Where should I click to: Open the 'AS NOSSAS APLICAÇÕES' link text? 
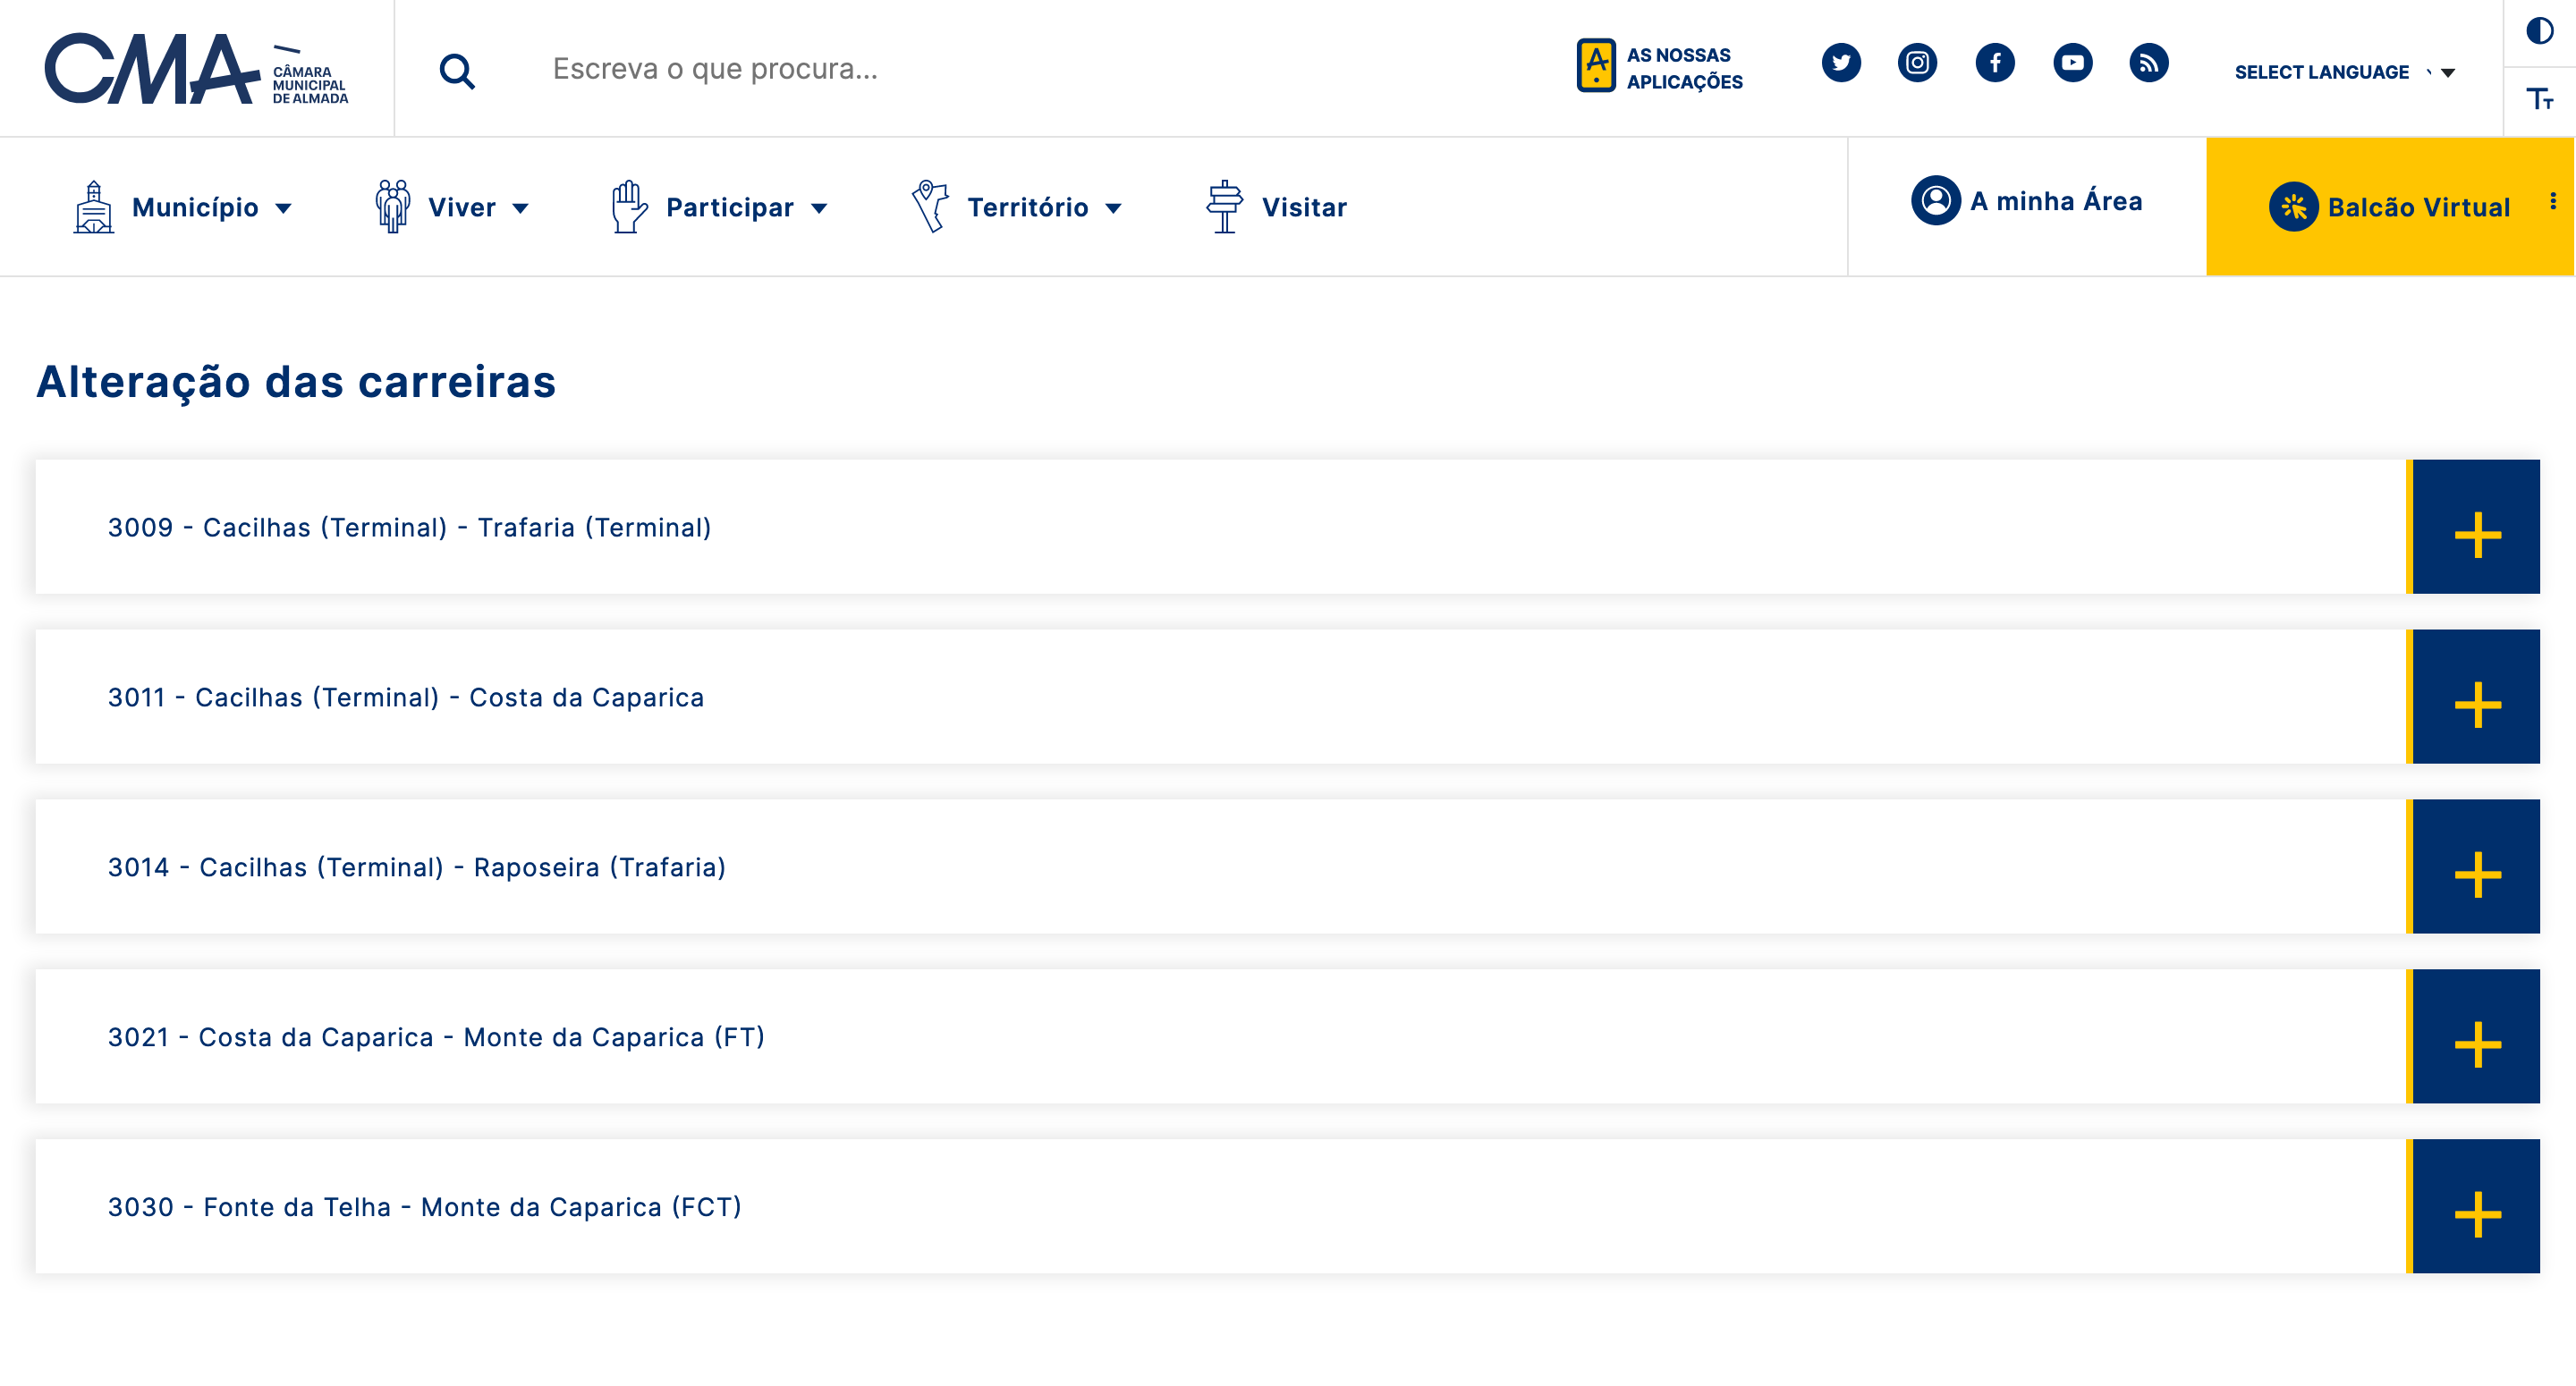coord(1684,69)
